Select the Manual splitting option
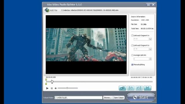185x104 pixels. (x=132, y=65)
